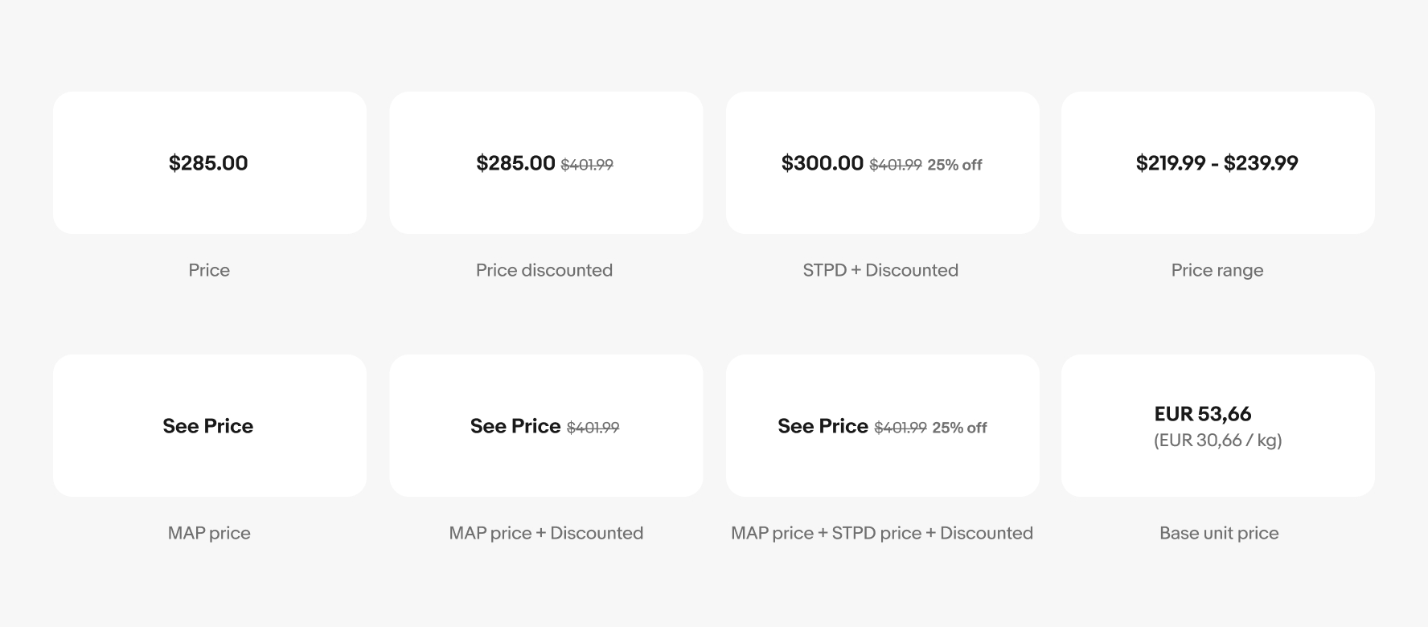Image resolution: width=1428 pixels, height=627 pixels.
Task: Click See Price beside 25% off
Action: tap(823, 426)
